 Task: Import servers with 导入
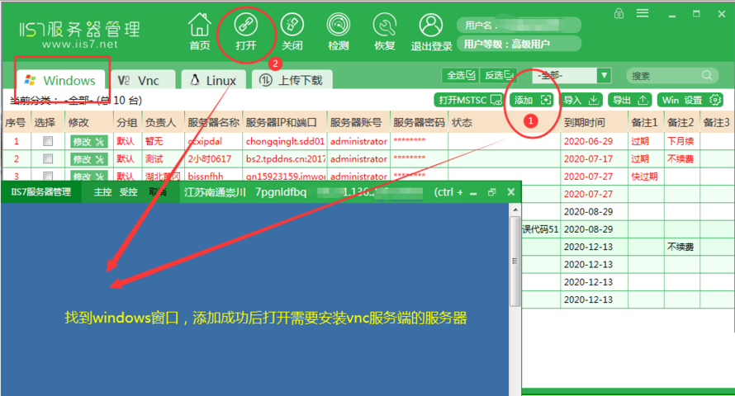coord(581,100)
